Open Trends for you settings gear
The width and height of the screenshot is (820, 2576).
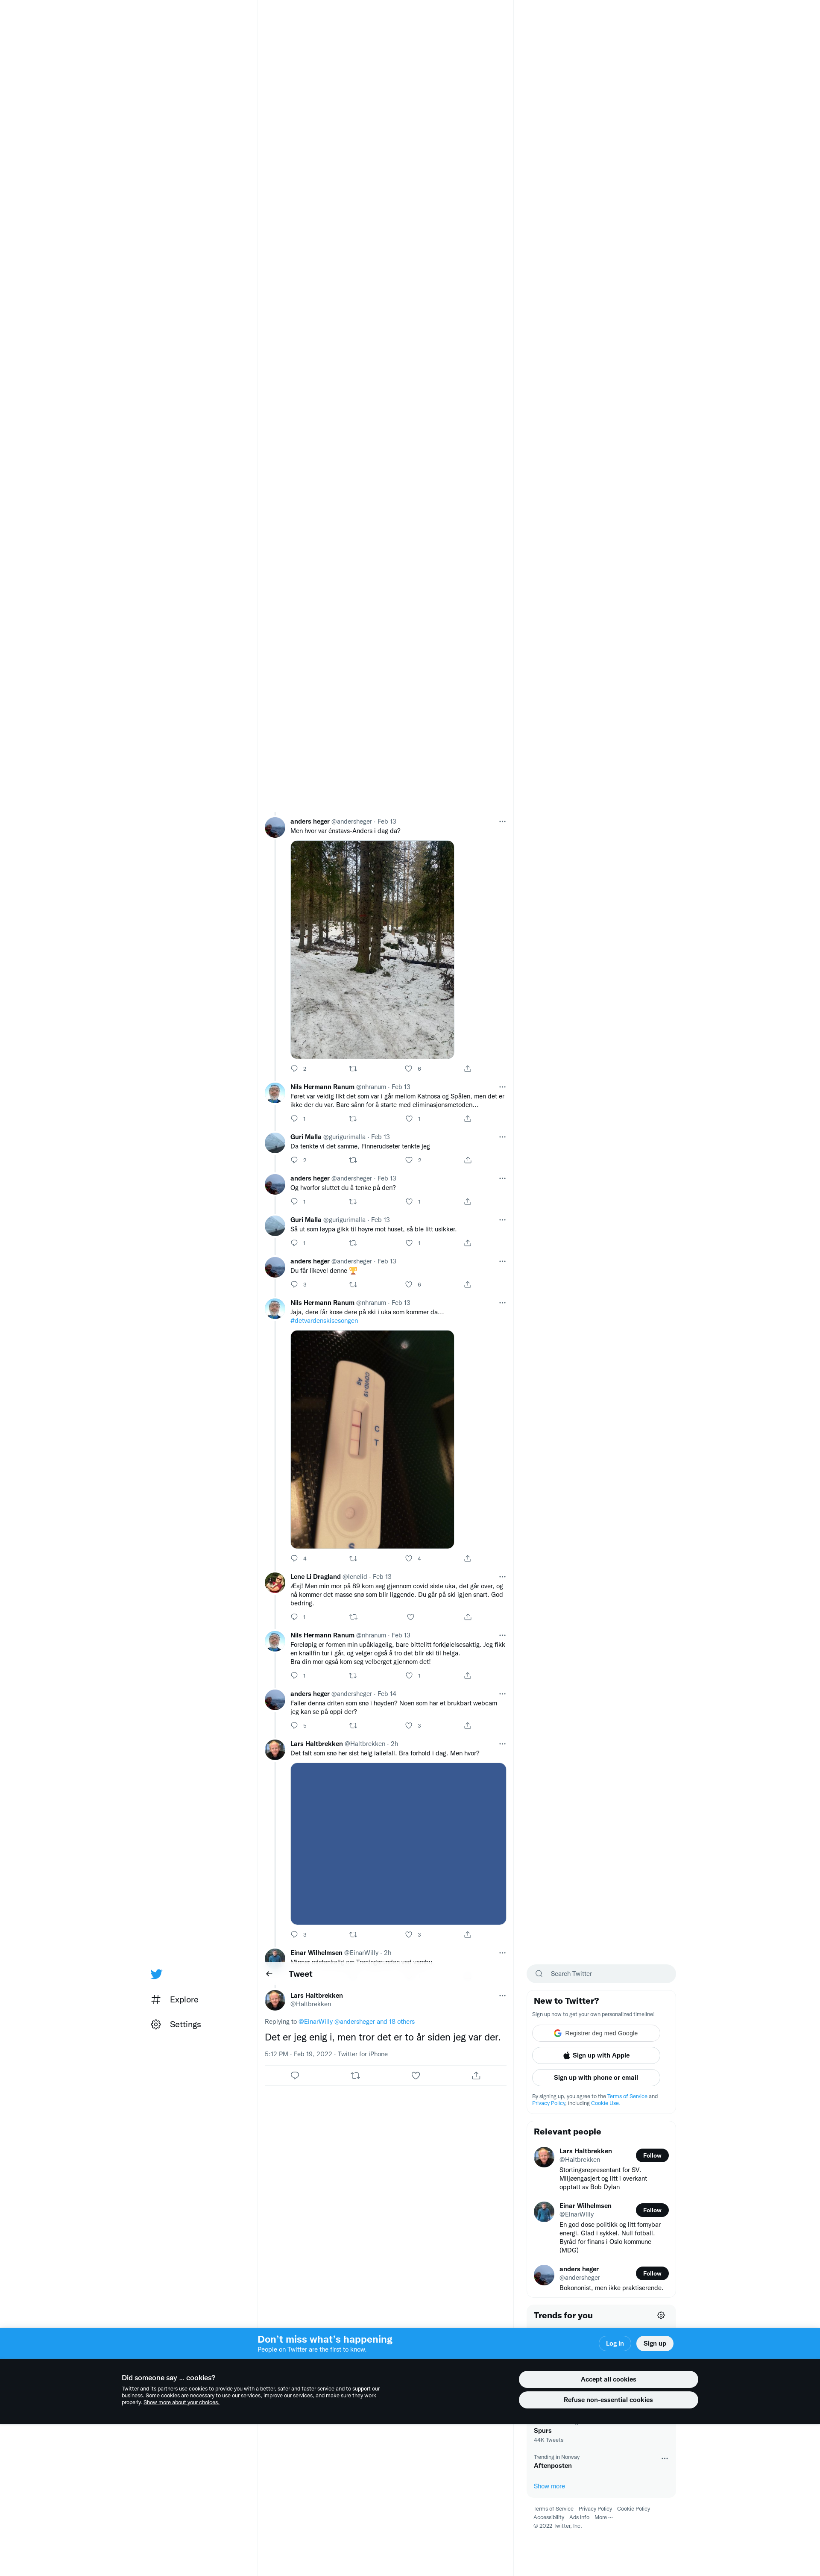click(x=661, y=2315)
